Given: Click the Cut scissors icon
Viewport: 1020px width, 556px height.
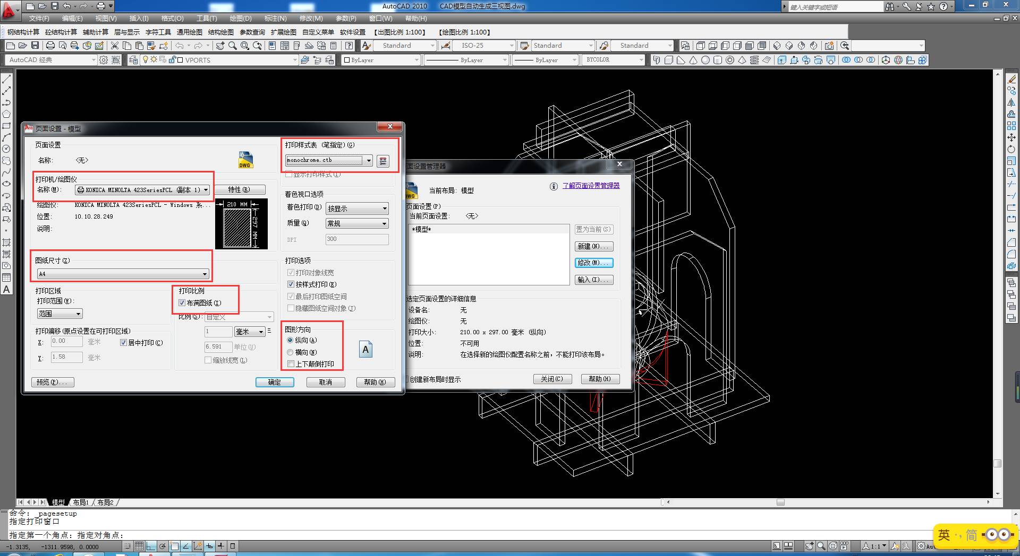Looking at the screenshot, I should click(x=114, y=46).
